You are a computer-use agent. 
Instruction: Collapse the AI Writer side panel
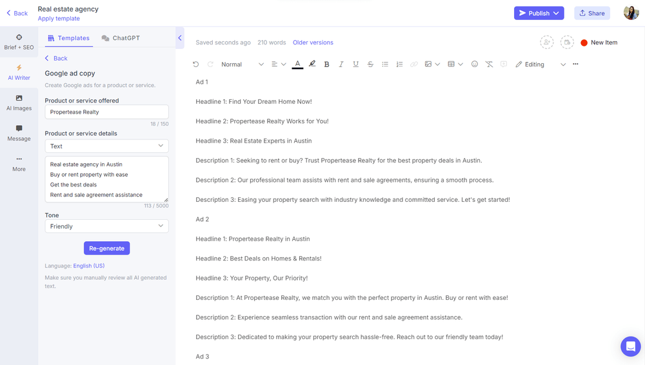tap(180, 38)
